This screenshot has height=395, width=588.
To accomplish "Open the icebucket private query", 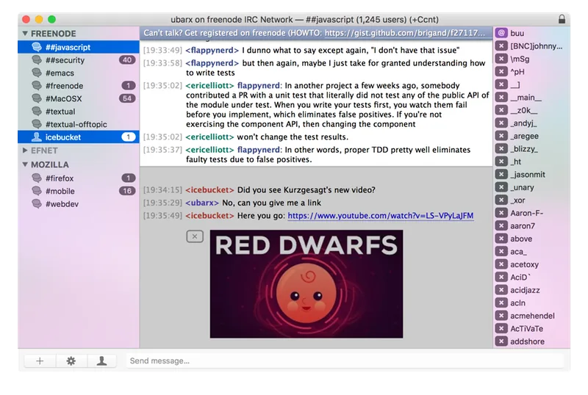I will (79, 137).
